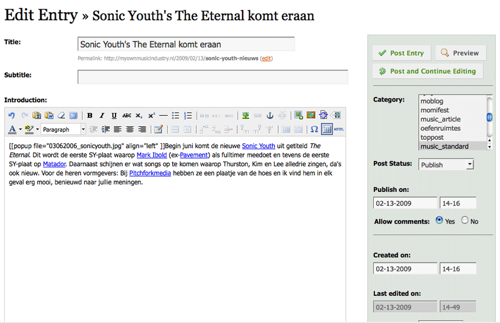
Task: Click the Pavement link
Action: pyautogui.click(x=194, y=155)
